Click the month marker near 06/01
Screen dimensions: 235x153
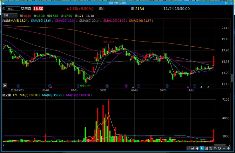click(50, 86)
